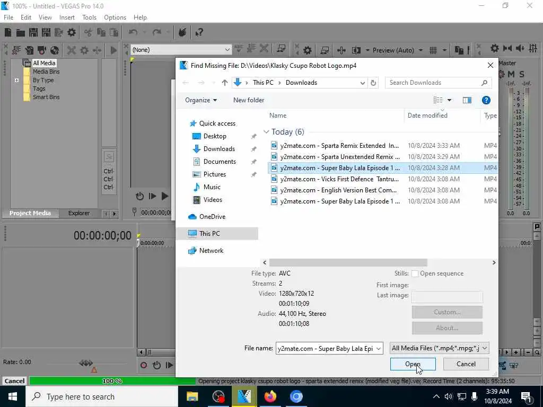
Task: Go up one folder level arrow
Action: point(225,83)
